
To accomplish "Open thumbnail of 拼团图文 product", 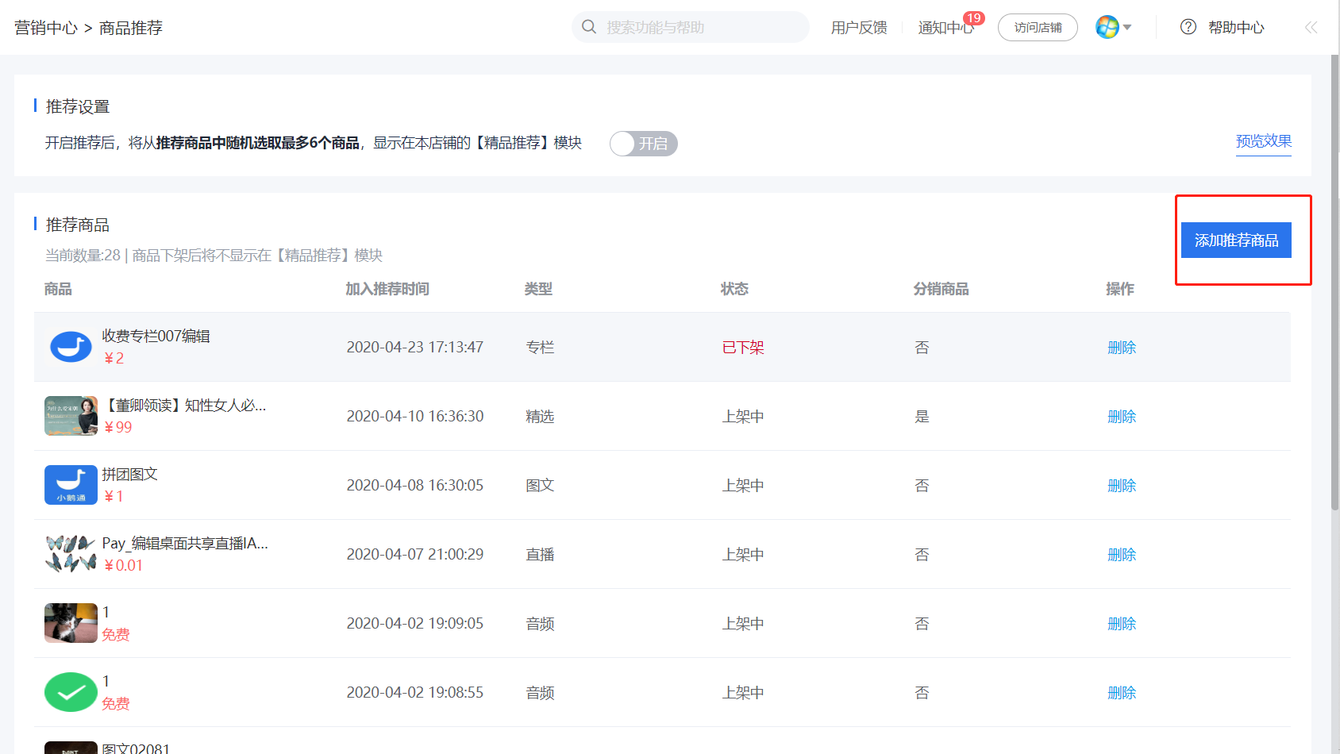I will pyautogui.click(x=71, y=485).
